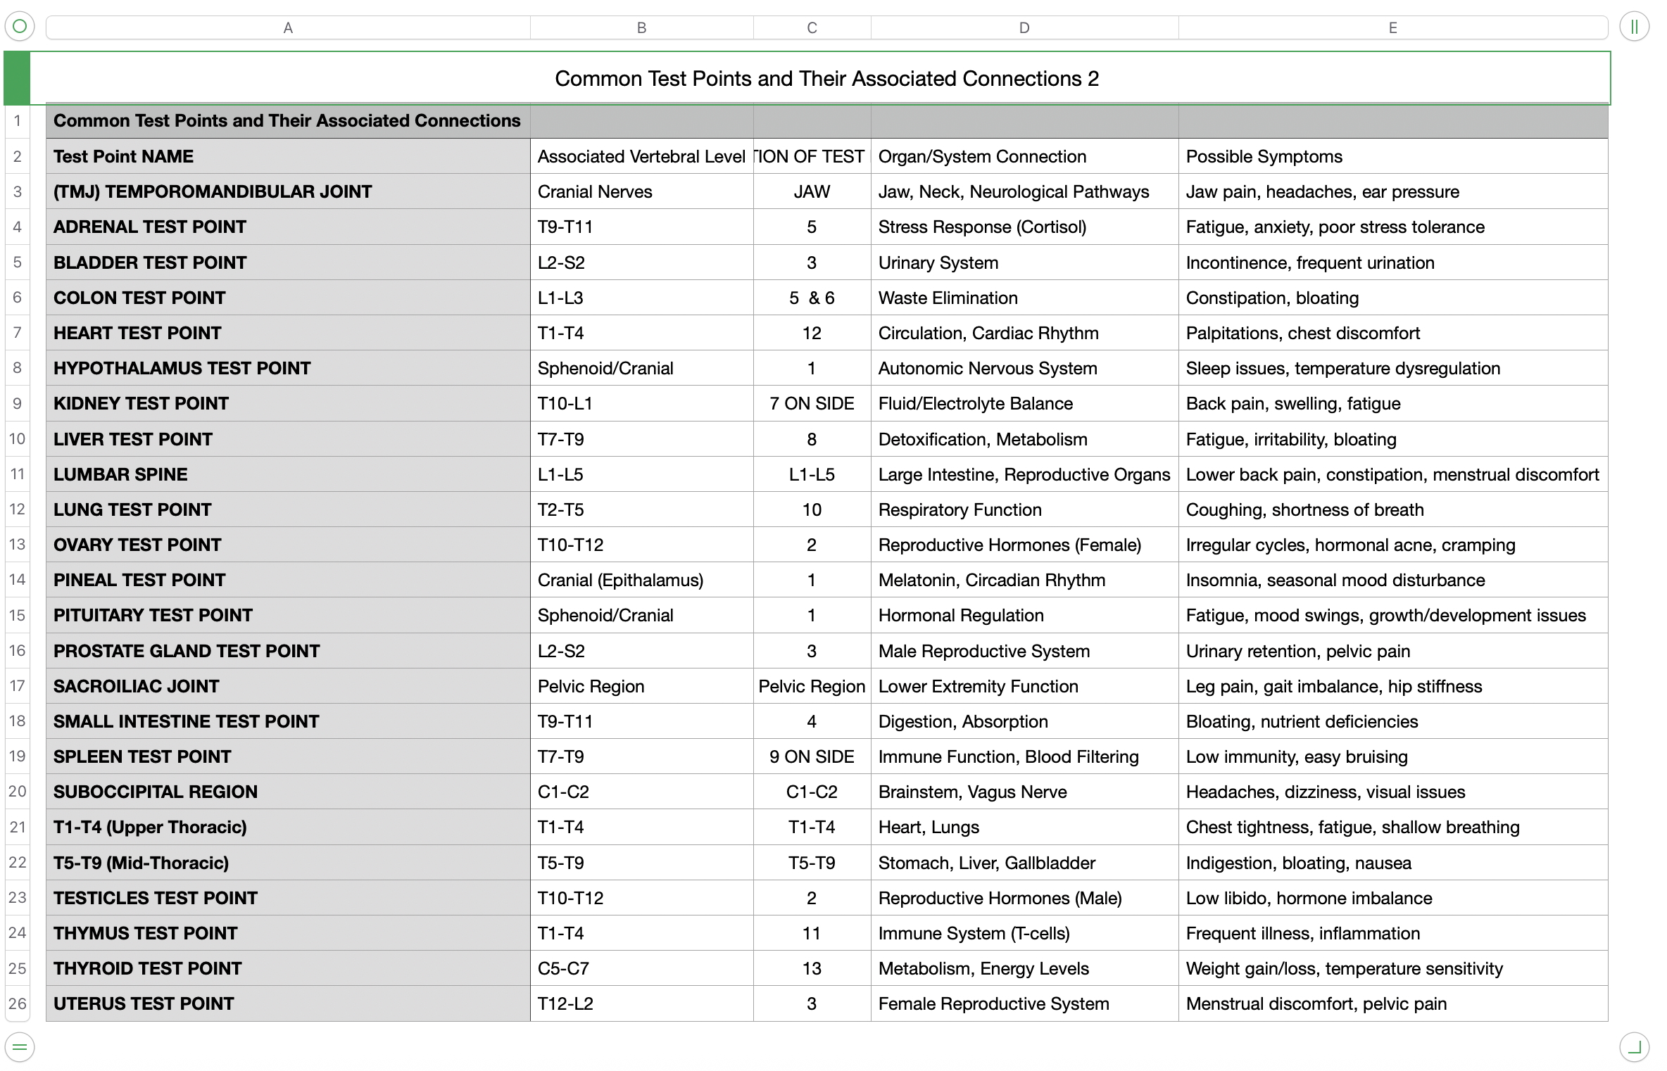The width and height of the screenshot is (1667, 1071).
Task: Select row 26 header number
Action: pos(18,1003)
